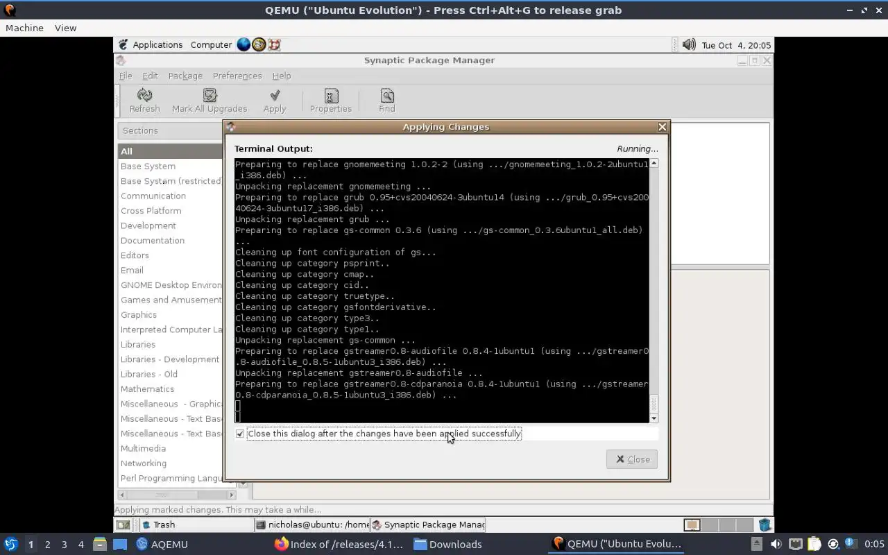Open the GNOME Computer menu

(211, 44)
